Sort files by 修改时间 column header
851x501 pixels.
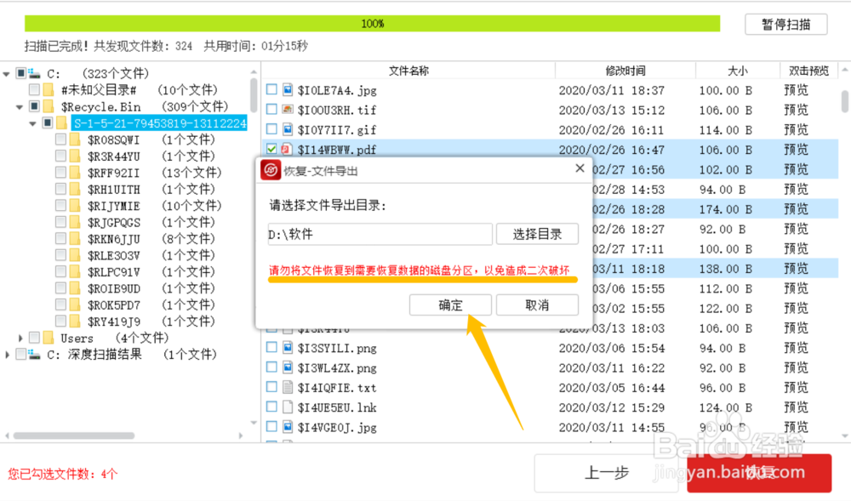(x=625, y=70)
